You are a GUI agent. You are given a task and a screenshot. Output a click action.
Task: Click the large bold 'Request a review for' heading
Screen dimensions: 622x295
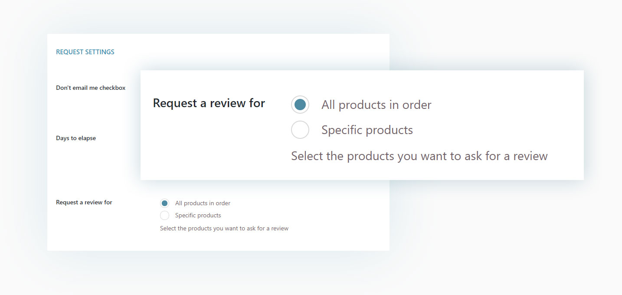coord(209,103)
